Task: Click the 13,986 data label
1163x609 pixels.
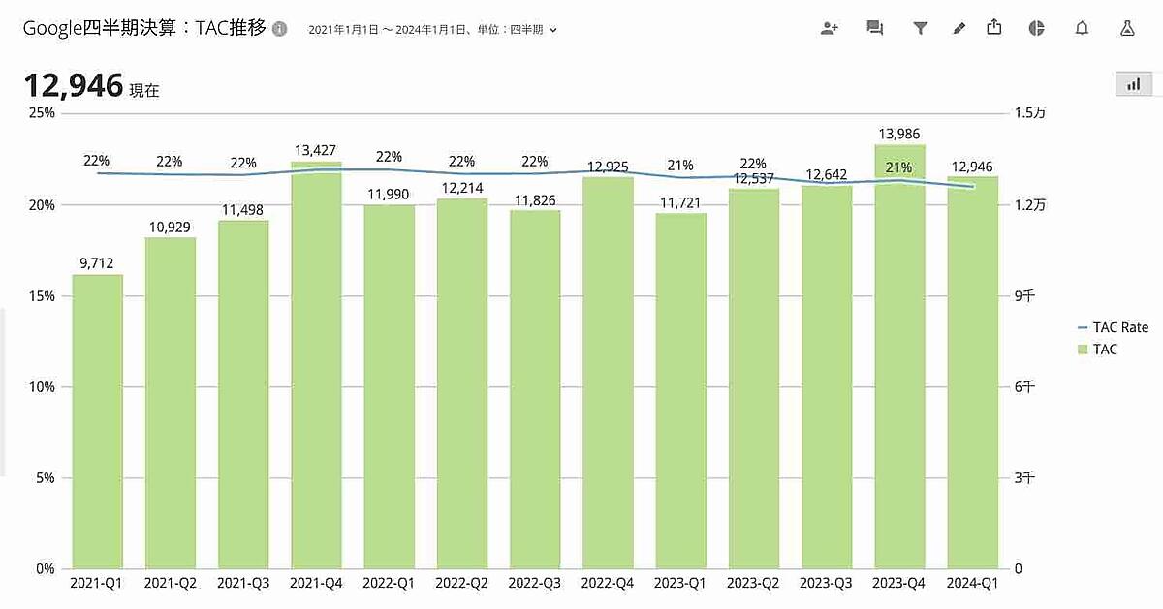Action: [900, 134]
